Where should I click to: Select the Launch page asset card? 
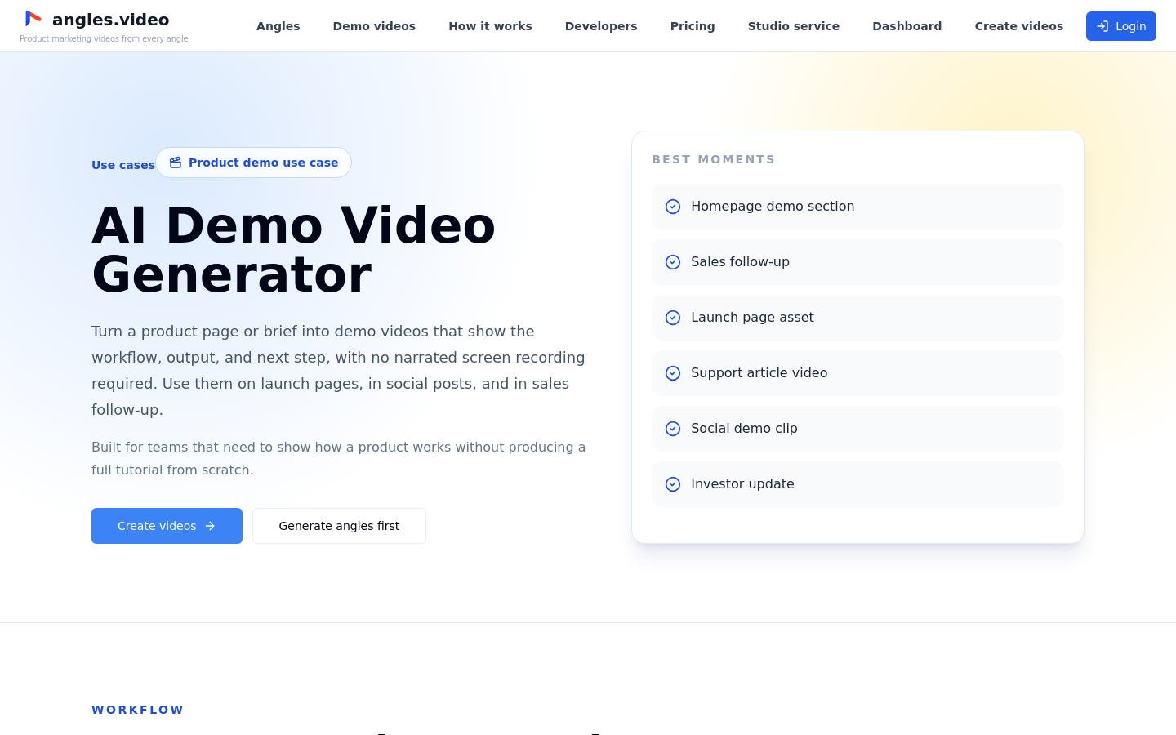pyautogui.click(x=857, y=318)
